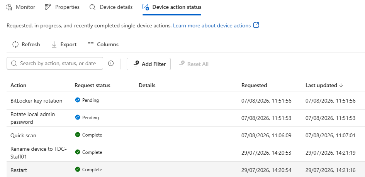Select the Quick scan action row

click(x=186, y=135)
